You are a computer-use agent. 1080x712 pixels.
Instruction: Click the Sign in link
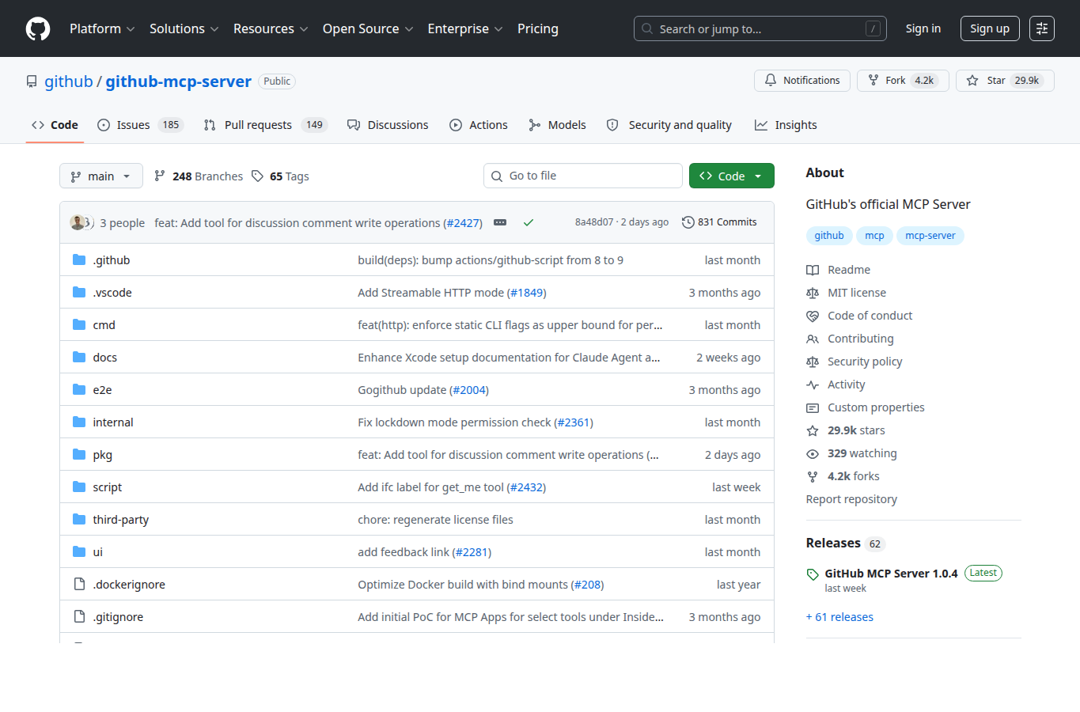click(x=923, y=28)
